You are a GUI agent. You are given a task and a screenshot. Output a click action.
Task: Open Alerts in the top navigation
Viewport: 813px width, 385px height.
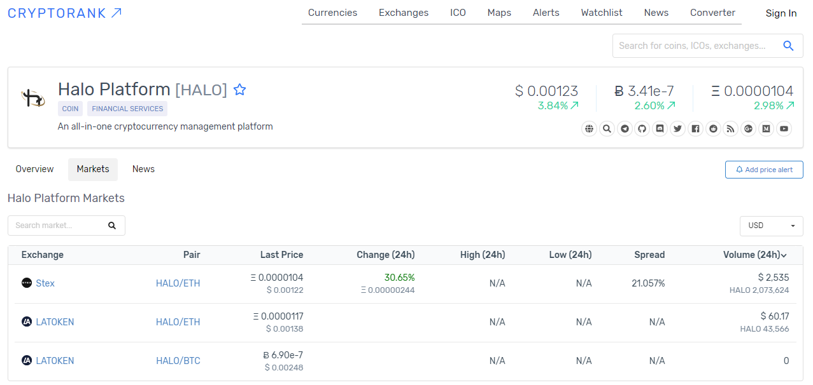(546, 13)
